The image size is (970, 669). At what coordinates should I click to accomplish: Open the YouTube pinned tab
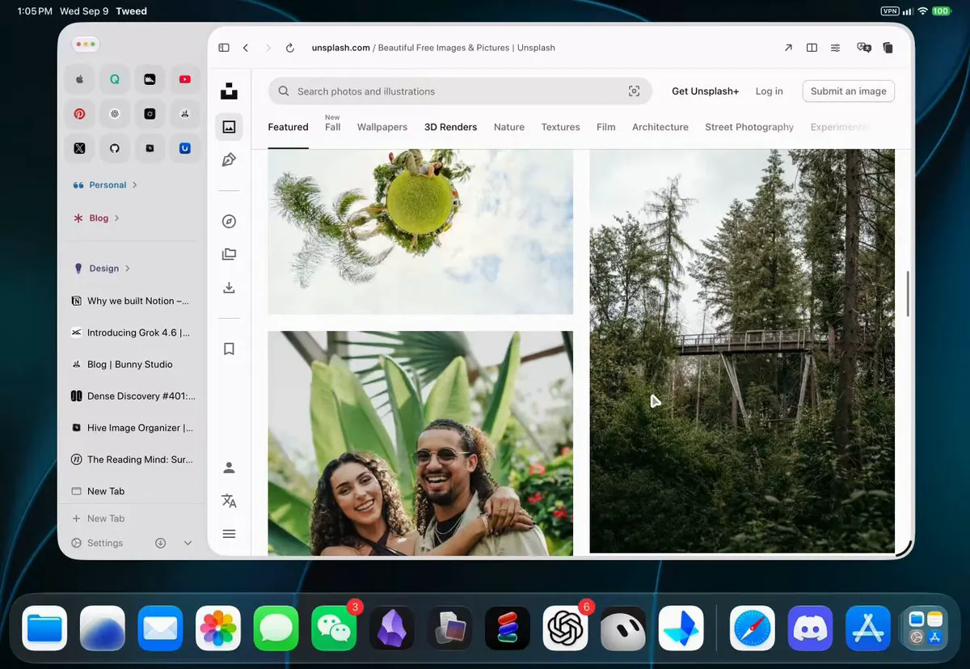(x=185, y=79)
